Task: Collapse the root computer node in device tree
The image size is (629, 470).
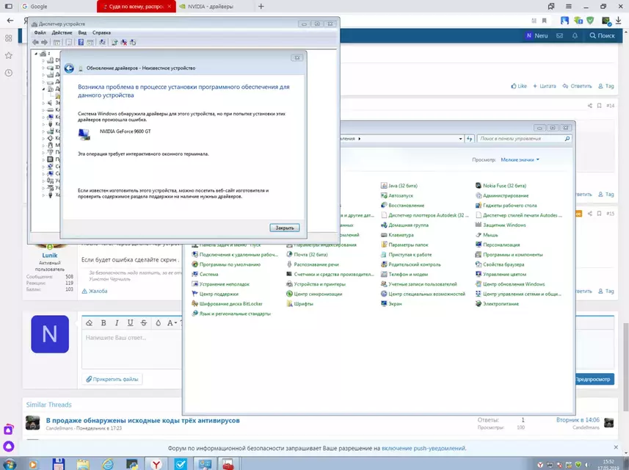Action: [x=36, y=54]
